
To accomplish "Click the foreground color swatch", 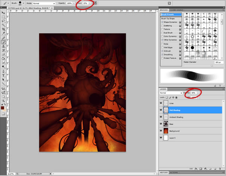I will point(3,108).
